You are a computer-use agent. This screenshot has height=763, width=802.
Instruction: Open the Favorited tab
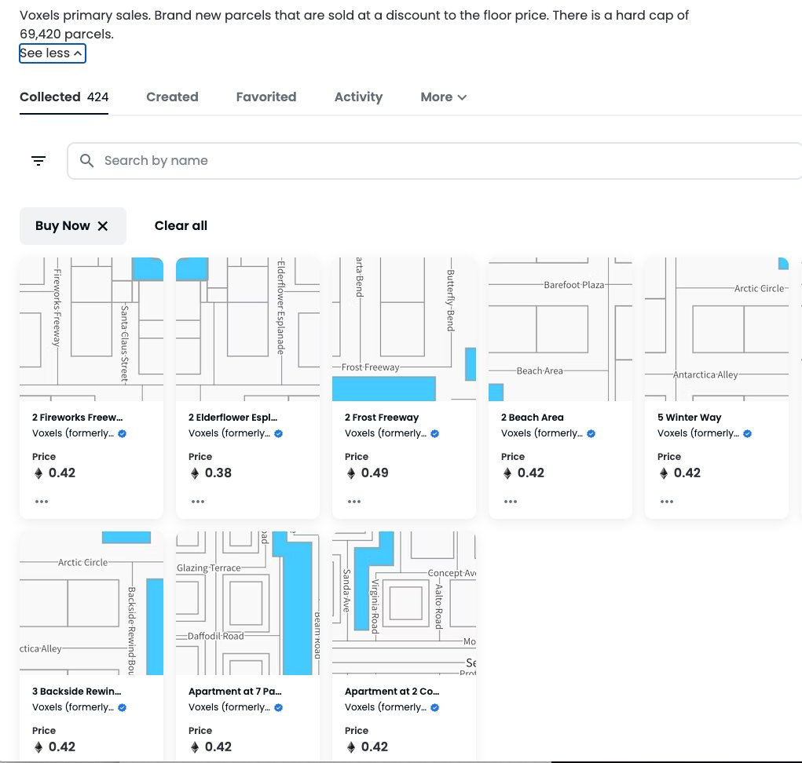point(266,97)
